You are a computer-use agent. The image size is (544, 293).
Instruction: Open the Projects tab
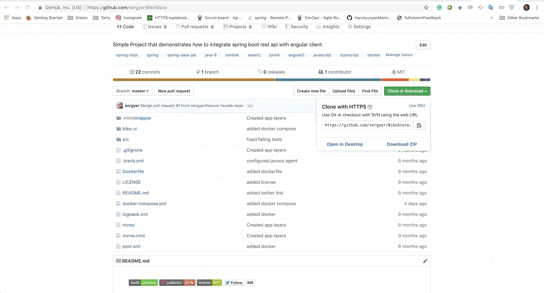pyautogui.click(x=238, y=27)
